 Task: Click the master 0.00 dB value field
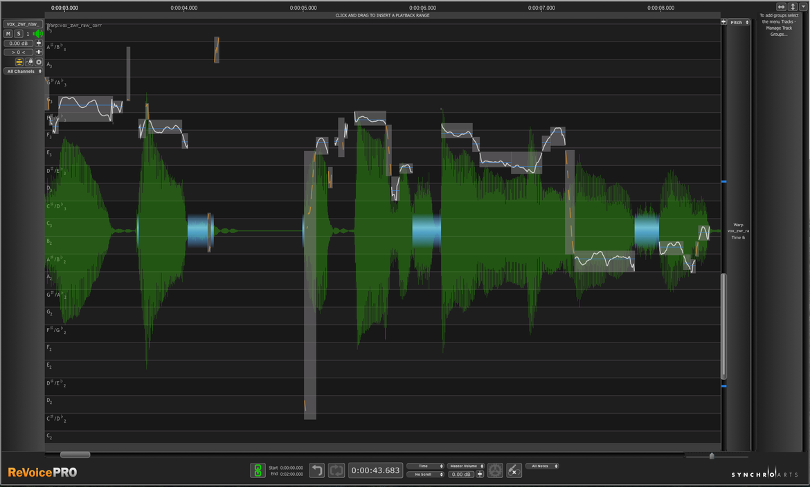click(461, 474)
